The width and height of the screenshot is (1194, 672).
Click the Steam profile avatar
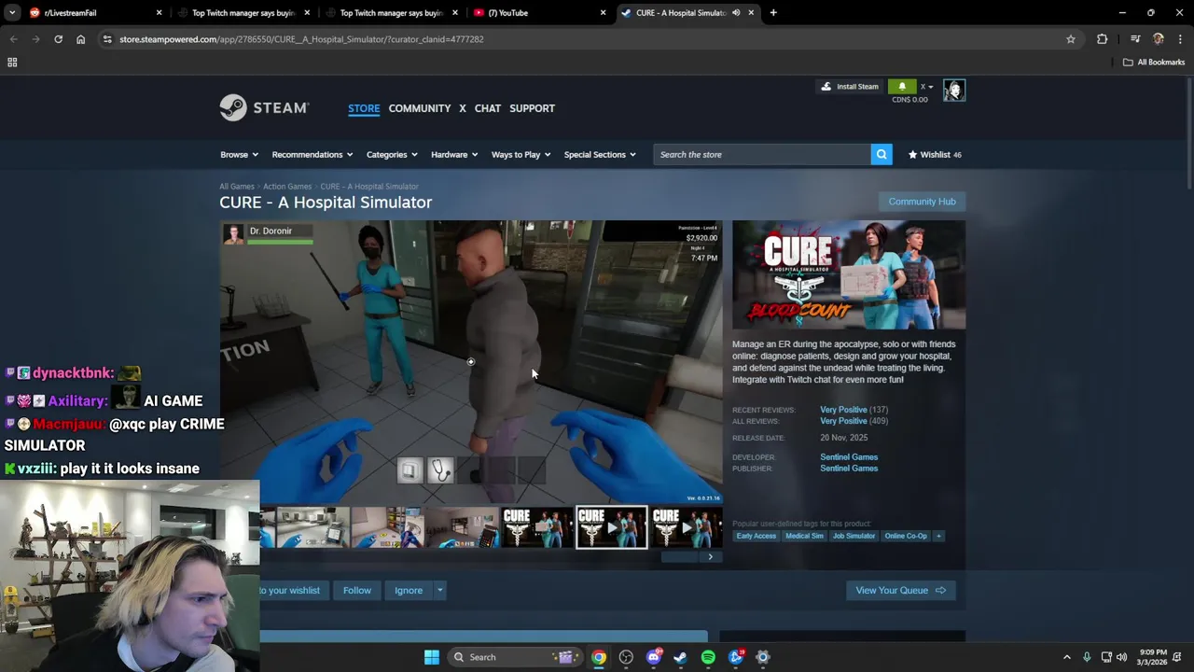click(953, 90)
